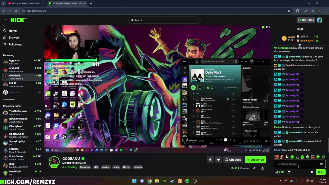Insert the white goose emote
The height and width of the screenshot is (185, 329).
(287, 157)
